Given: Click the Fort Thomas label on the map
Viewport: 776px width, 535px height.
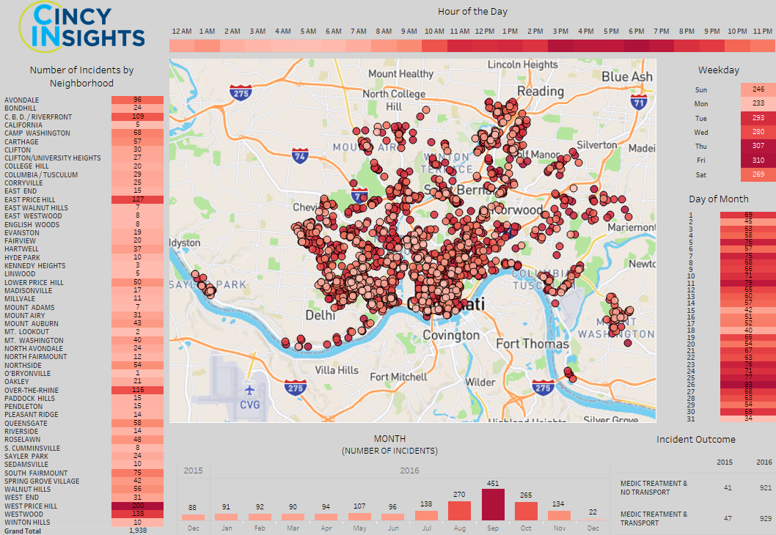Looking at the screenshot, I should point(532,344).
